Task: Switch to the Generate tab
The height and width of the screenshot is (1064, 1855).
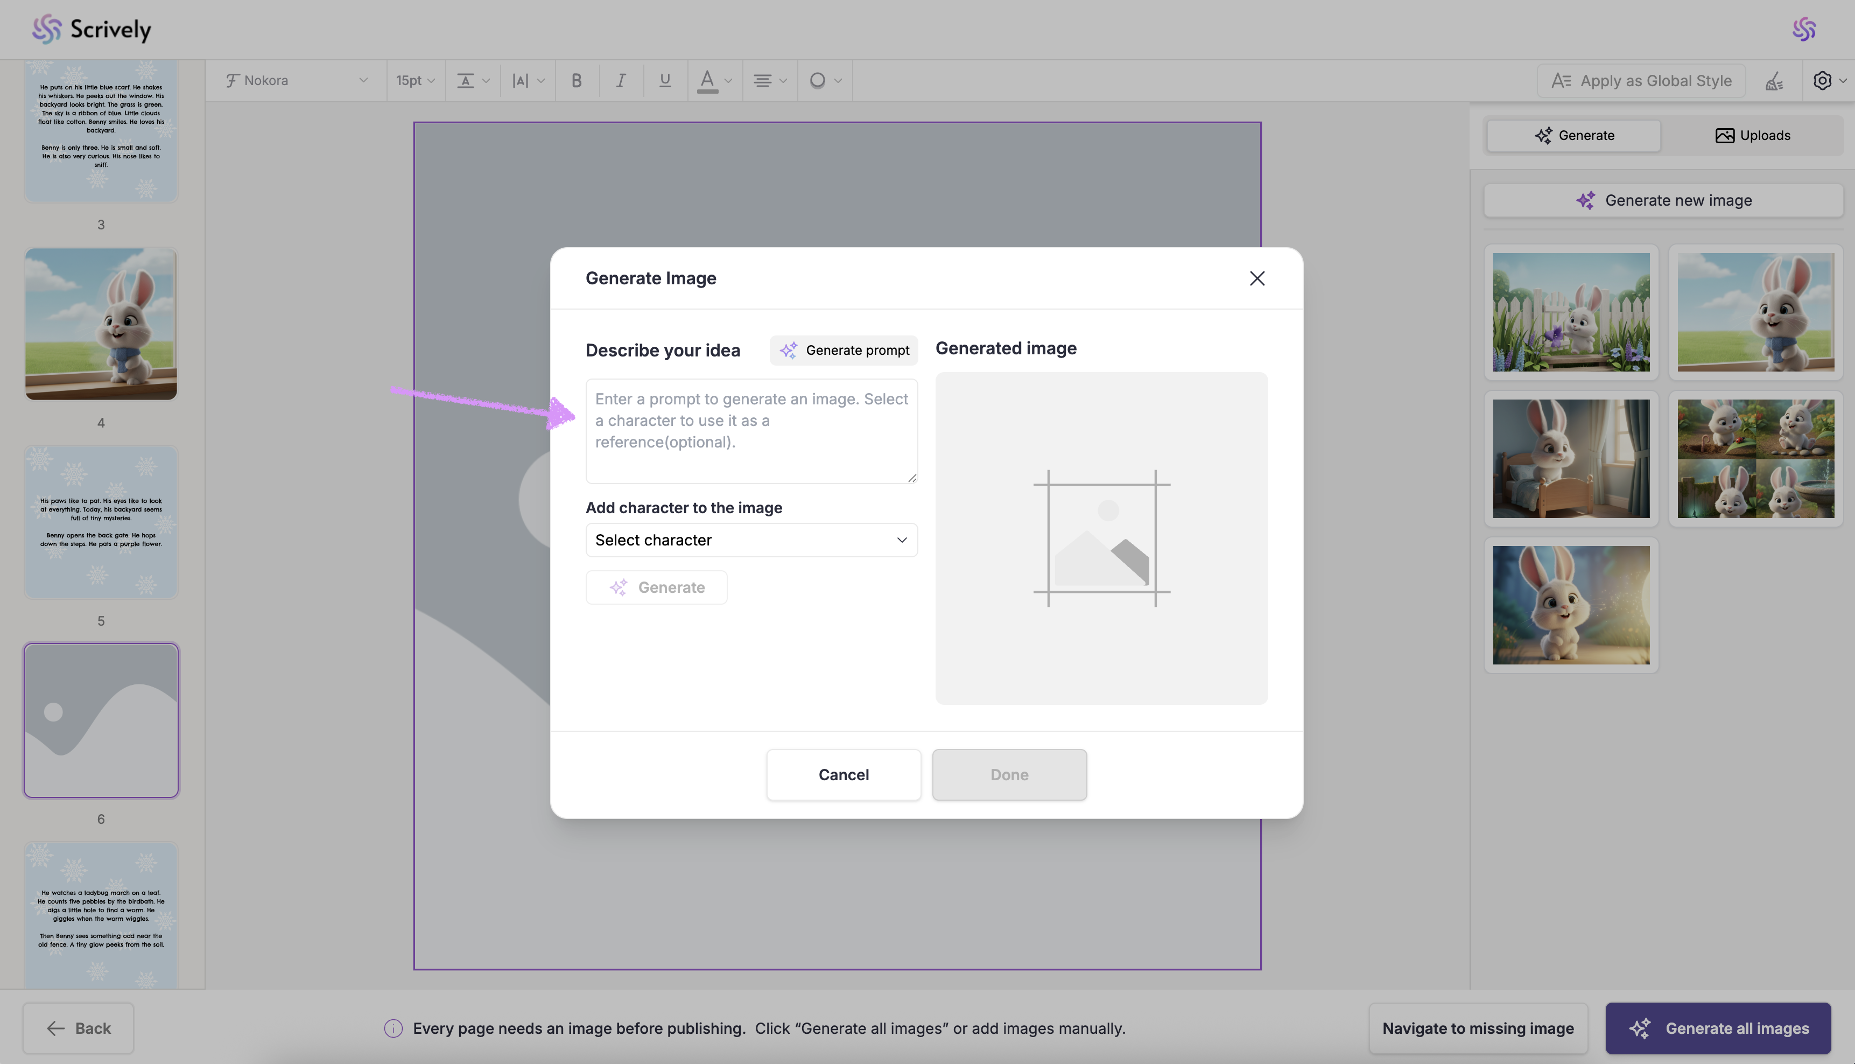Action: click(1574, 135)
